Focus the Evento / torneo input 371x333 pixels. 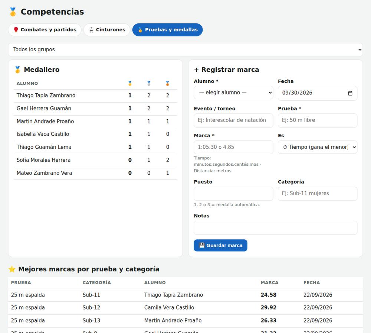[x=233, y=120]
